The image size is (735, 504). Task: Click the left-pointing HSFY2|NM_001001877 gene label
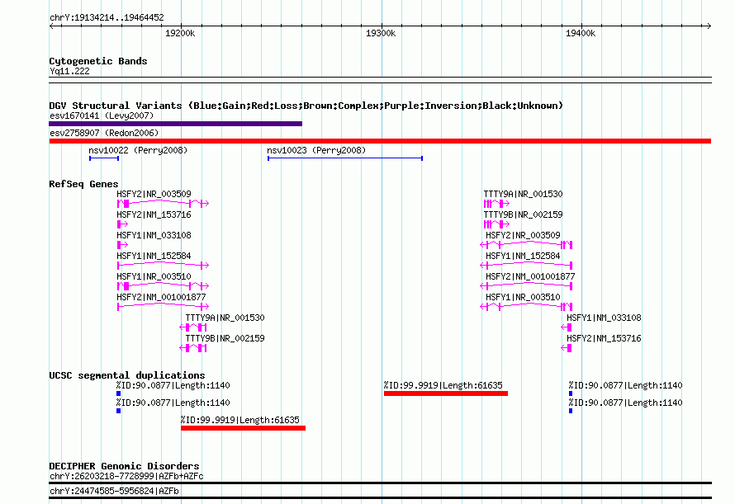pos(530,276)
